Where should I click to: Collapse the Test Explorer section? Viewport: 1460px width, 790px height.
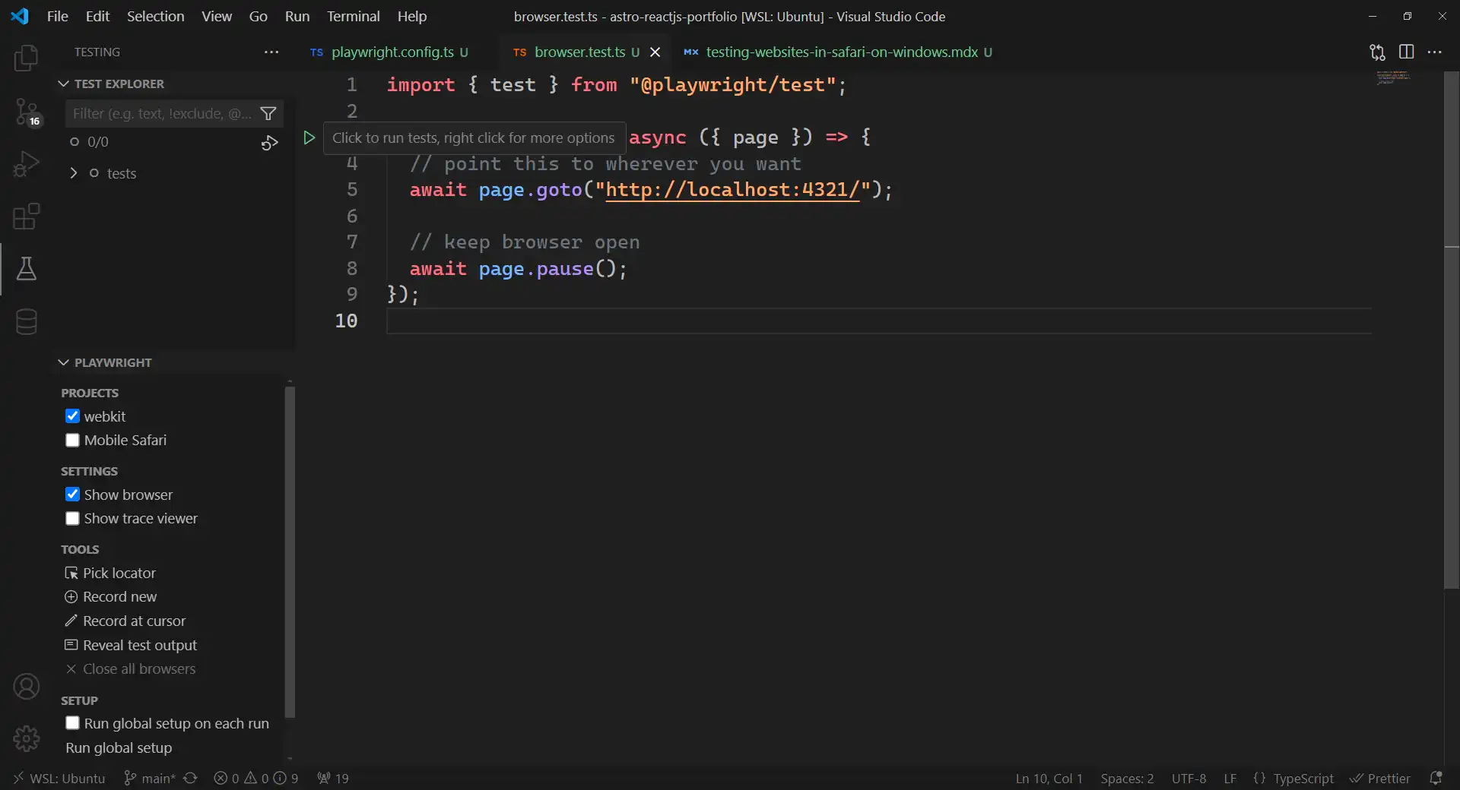(x=64, y=84)
